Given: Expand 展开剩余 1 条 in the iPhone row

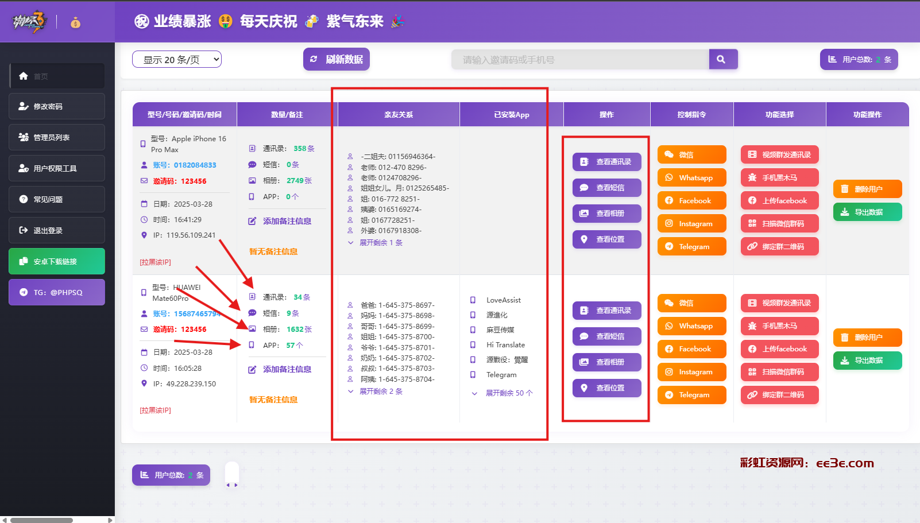Looking at the screenshot, I should tap(380, 243).
